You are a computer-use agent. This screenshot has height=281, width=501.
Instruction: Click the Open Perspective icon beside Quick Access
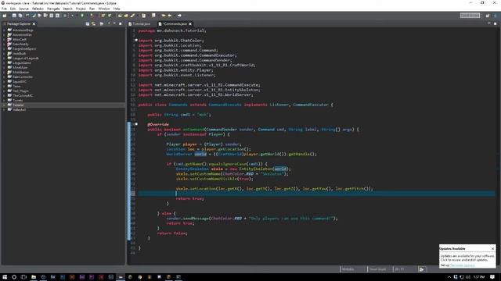point(488,16)
